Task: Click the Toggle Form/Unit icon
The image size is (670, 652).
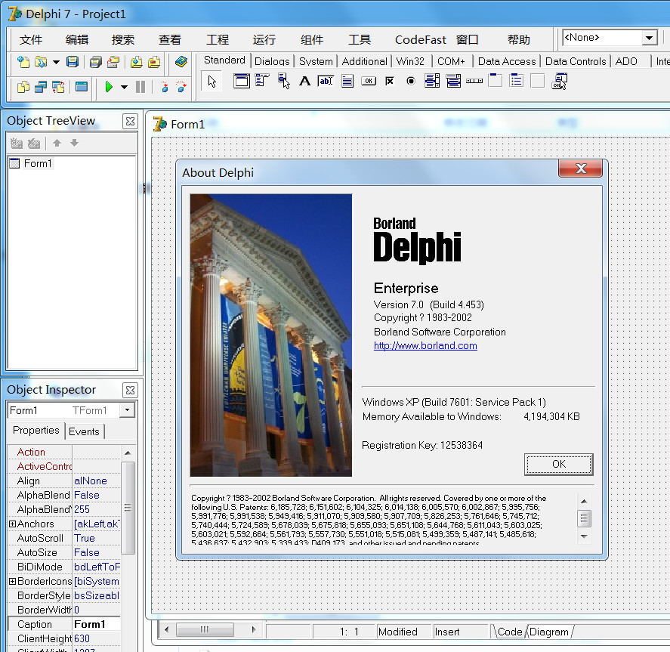Action: point(58,87)
